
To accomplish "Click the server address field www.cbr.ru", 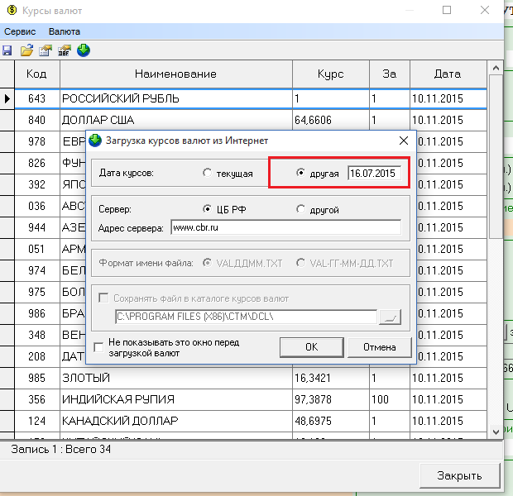I will point(285,227).
